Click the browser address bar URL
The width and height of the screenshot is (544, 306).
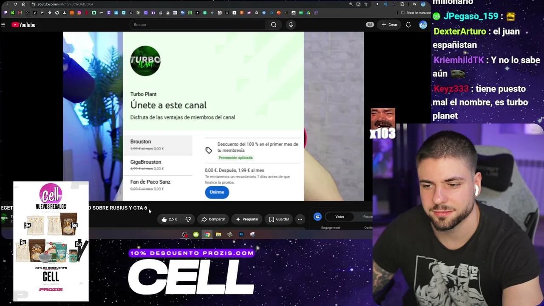click(x=65, y=4)
